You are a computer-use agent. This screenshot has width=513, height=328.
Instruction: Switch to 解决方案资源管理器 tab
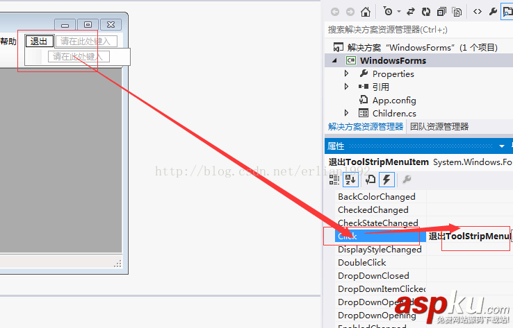click(366, 127)
